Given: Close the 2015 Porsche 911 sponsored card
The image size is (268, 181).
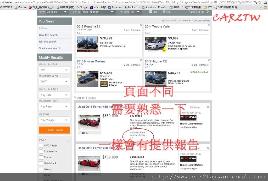Looking at the screenshot, I should (x=141, y=25).
